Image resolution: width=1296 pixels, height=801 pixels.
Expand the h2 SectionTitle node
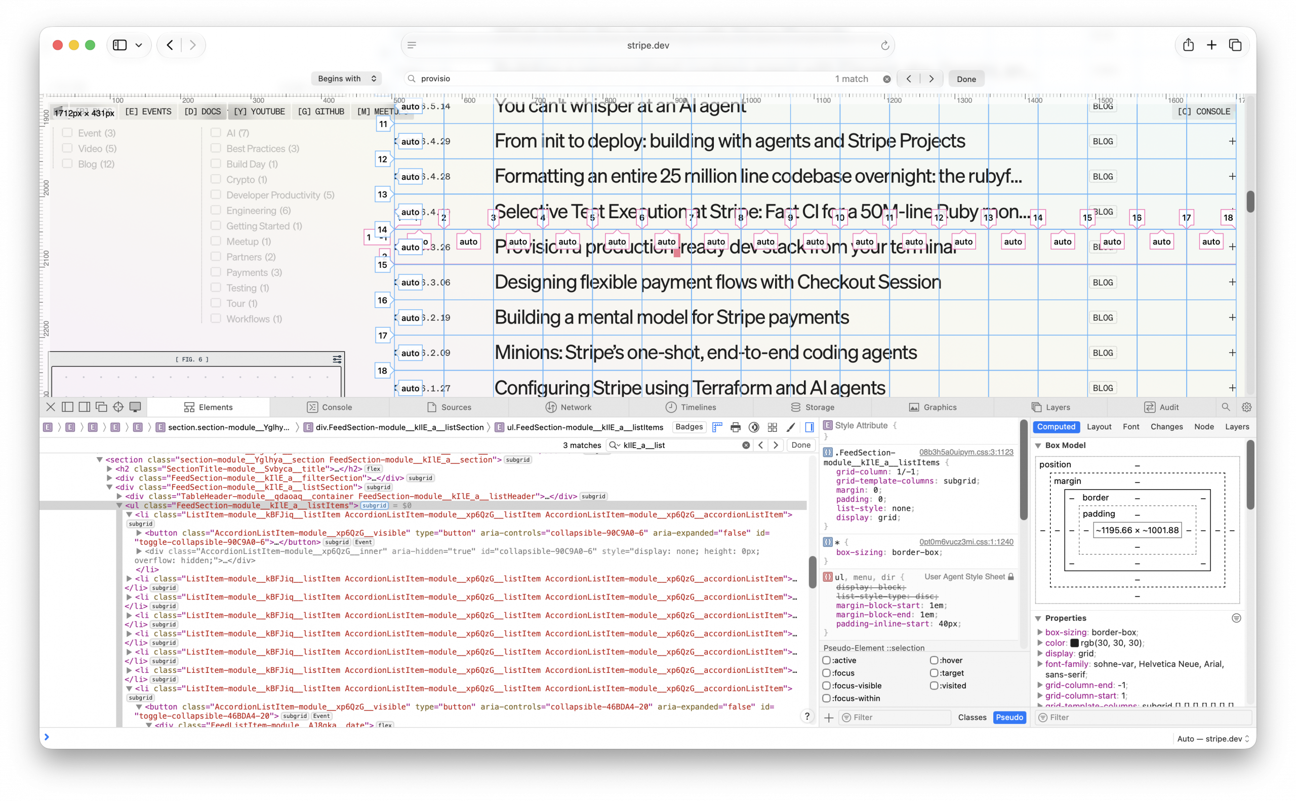(109, 469)
